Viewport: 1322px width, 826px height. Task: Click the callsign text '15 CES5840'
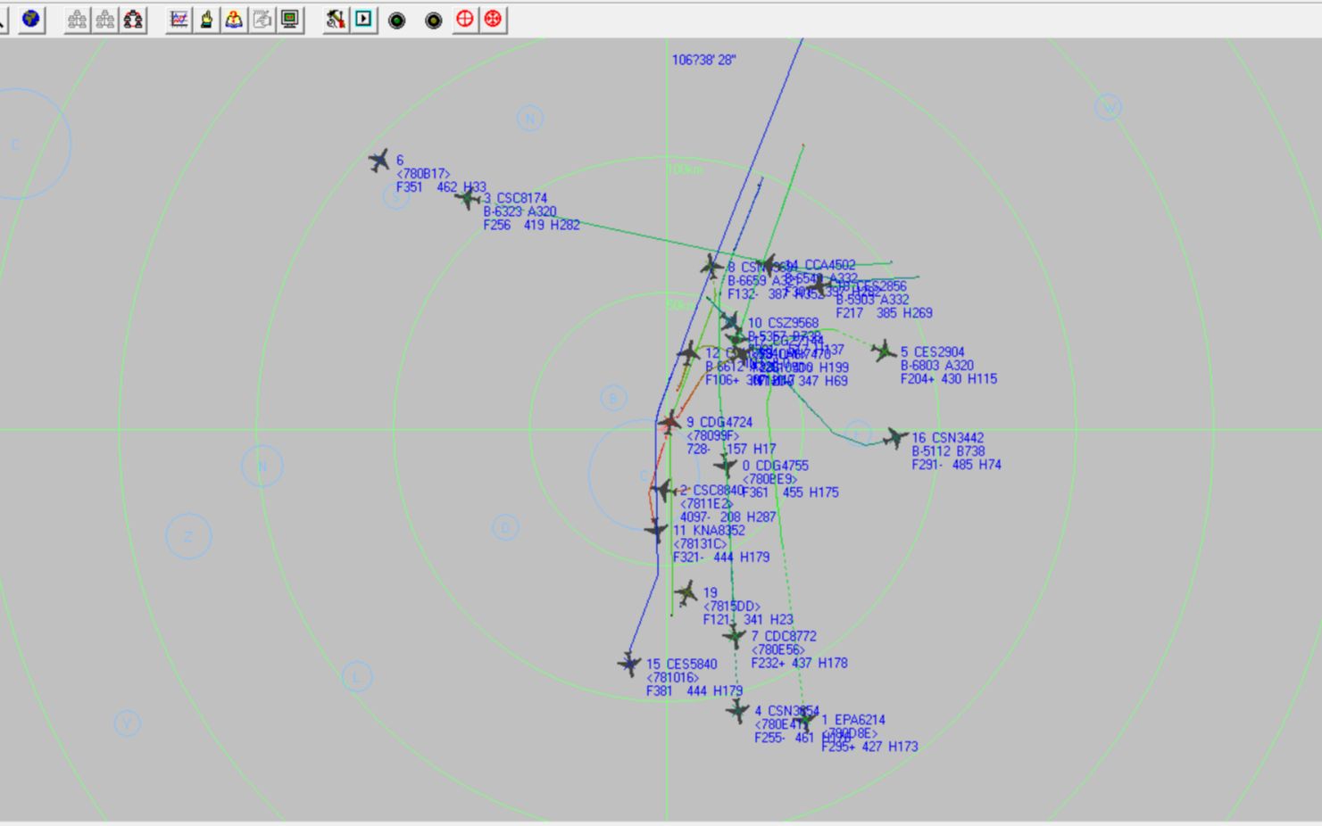682,665
